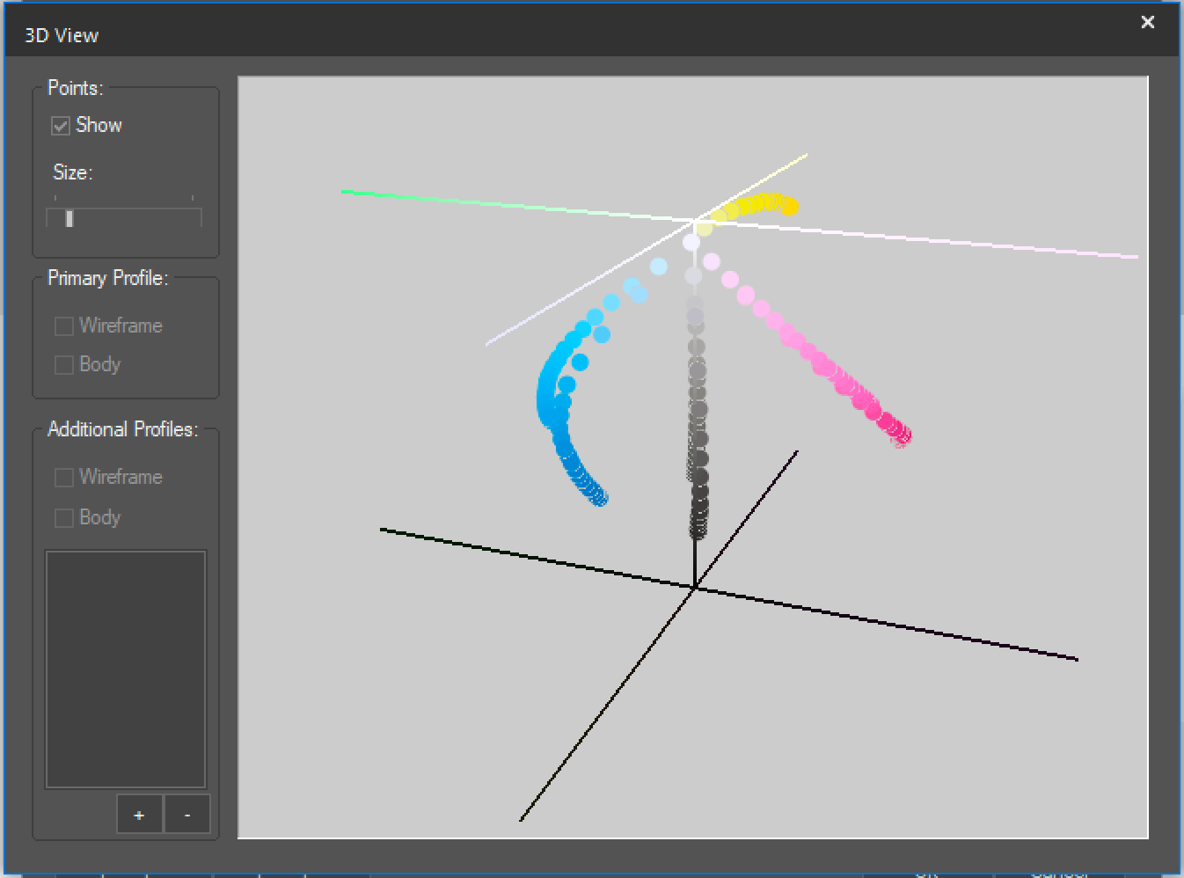
Task: Uncheck the Show points checkbox
Action: (x=60, y=126)
